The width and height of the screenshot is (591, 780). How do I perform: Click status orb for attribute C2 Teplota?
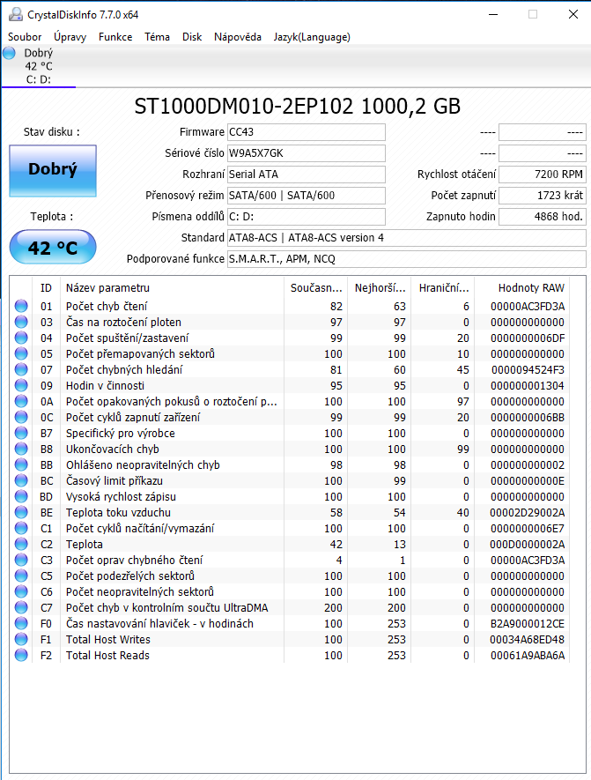point(21,544)
